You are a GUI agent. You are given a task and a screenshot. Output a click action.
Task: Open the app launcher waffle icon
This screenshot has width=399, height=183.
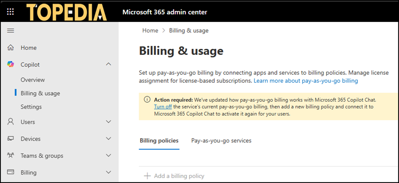pos(10,11)
